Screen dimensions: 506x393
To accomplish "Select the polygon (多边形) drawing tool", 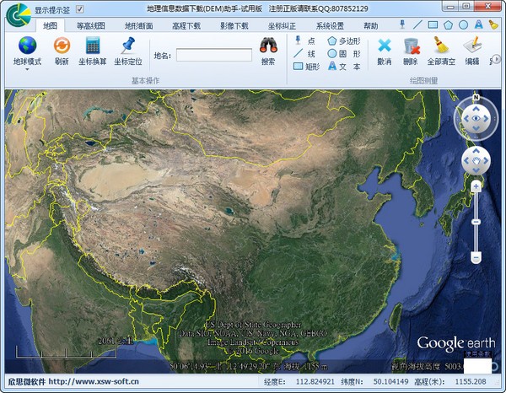I will 344,41.
